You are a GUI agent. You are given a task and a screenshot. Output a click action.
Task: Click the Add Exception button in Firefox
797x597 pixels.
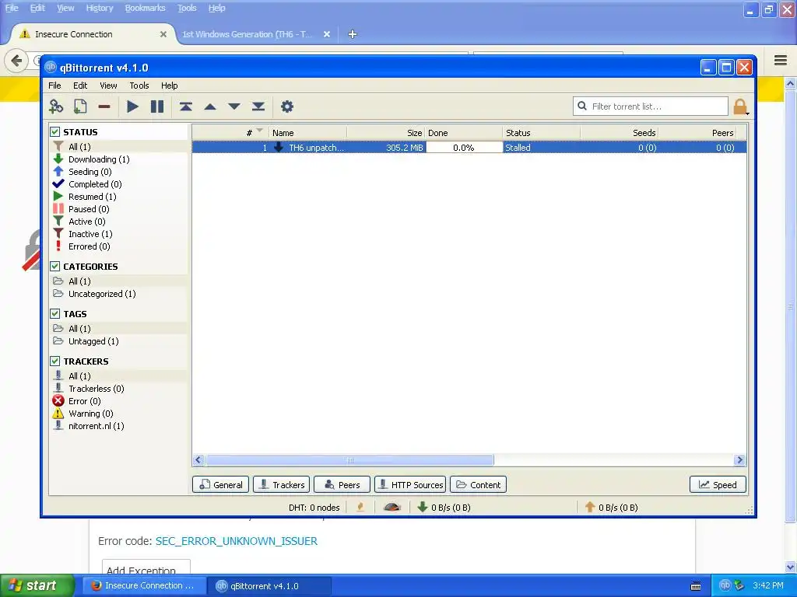click(x=146, y=567)
